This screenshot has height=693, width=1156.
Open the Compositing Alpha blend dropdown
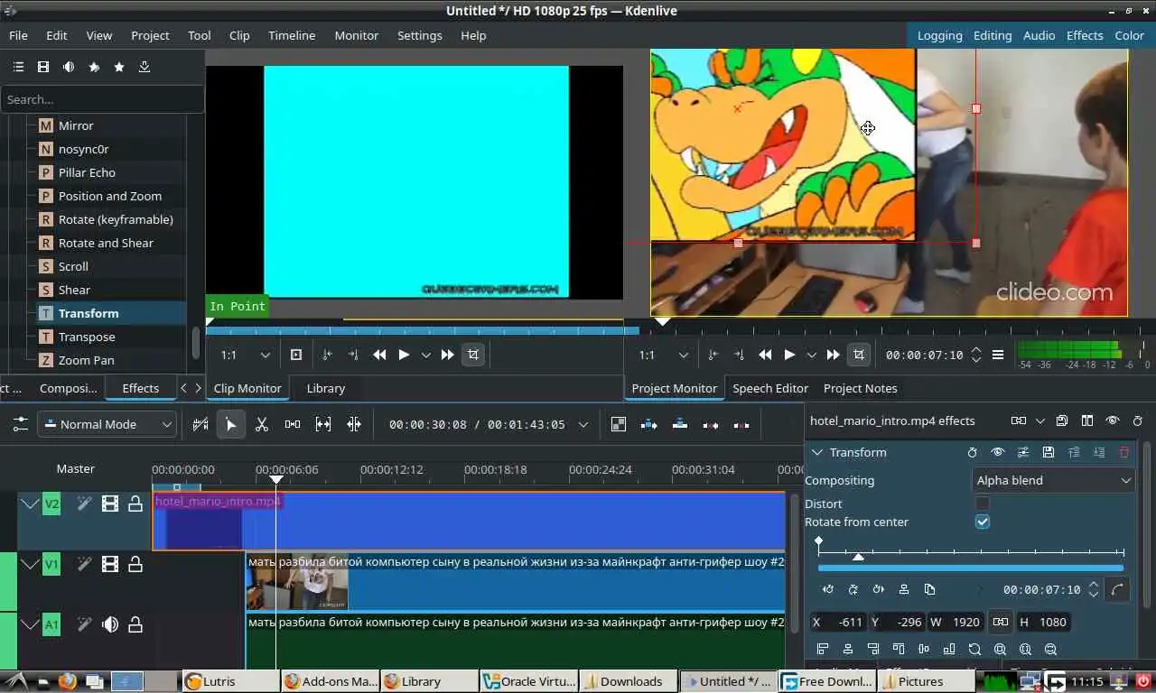click(x=1054, y=480)
